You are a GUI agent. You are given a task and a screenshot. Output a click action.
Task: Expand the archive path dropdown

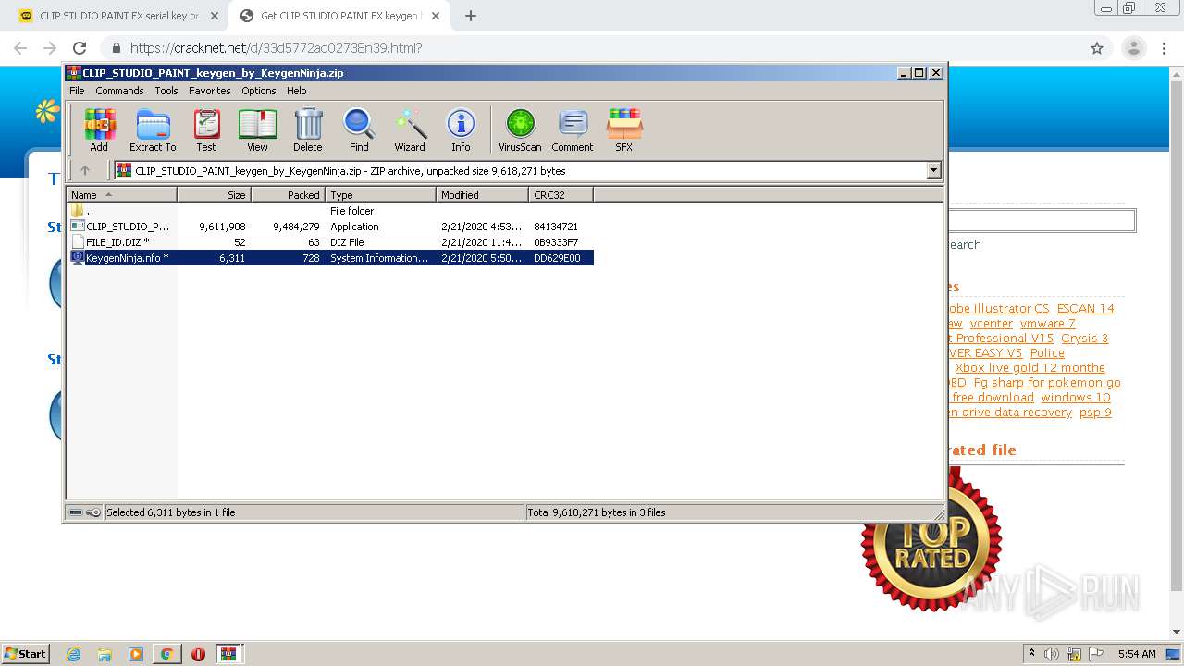pyautogui.click(x=933, y=170)
